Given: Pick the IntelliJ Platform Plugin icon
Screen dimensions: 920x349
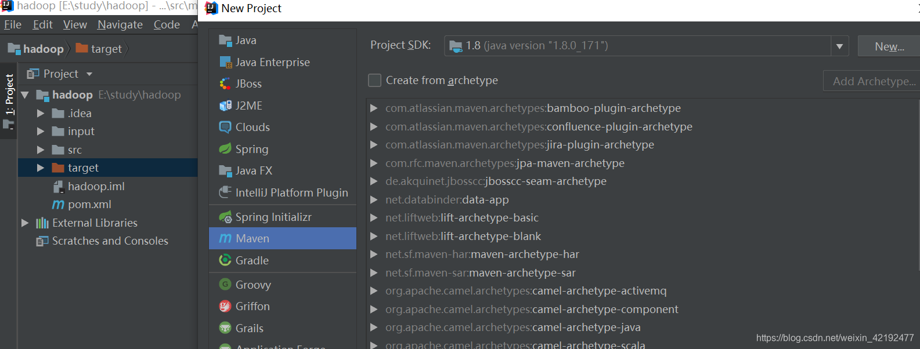Looking at the screenshot, I should point(225,192).
